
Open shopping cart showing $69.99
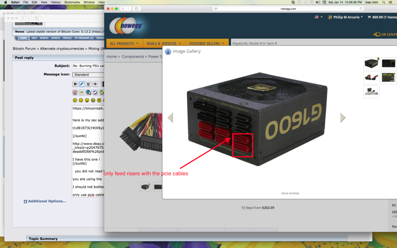coord(382,17)
